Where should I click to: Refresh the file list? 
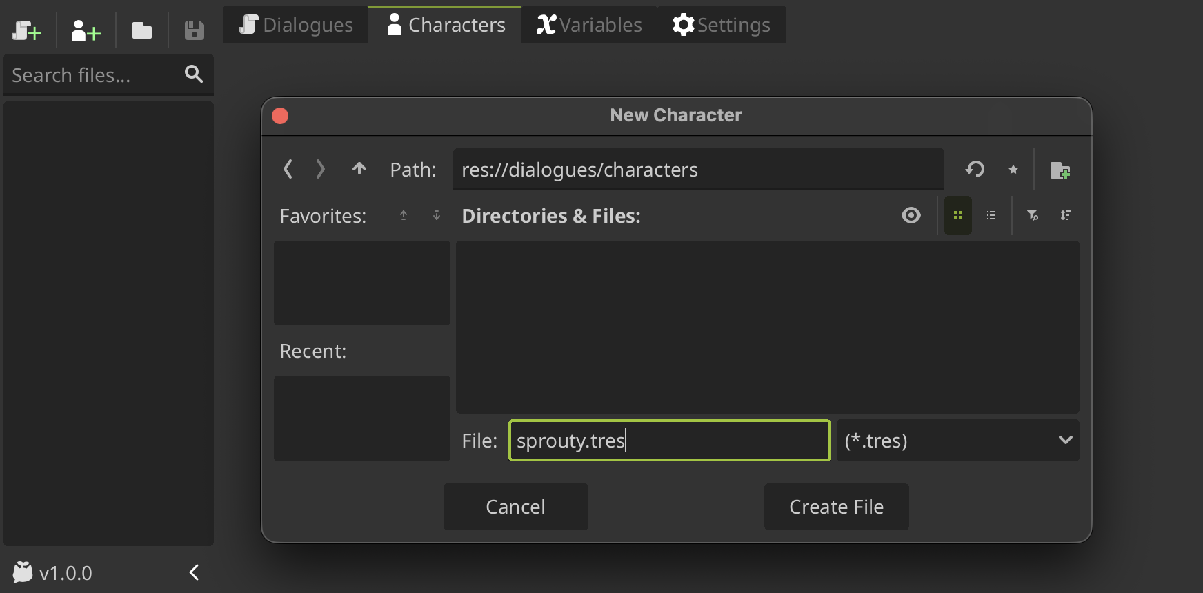(x=975, y=169)
